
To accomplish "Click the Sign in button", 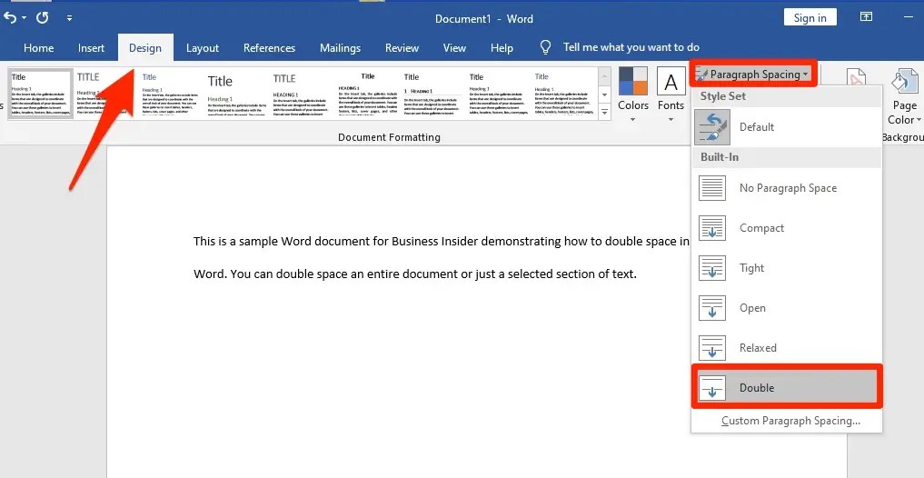I will click(810, 17).
